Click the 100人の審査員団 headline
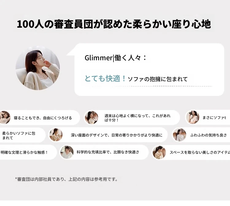 coord(114,24)
